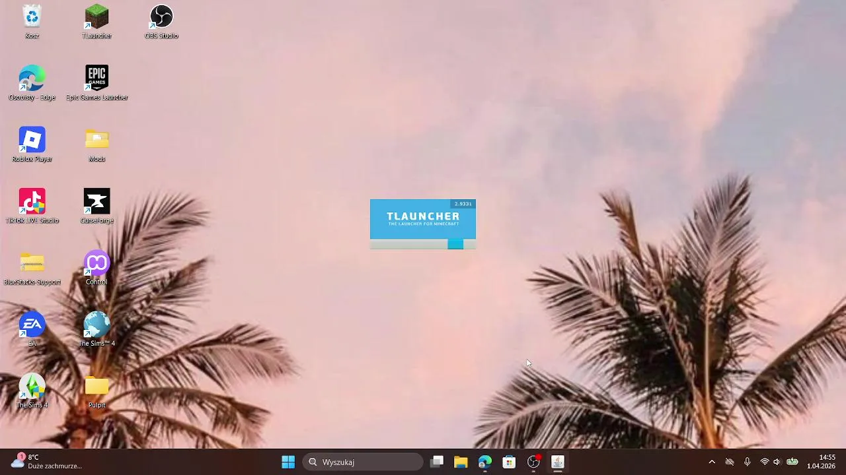The width and height of the screenshot is (846, 475).
Task: Select the OBS Studio desktop shortcut
Action: tap(161, 22)
